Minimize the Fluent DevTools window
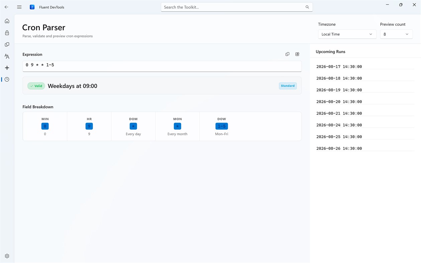The image size is (421, 263). 387,5
